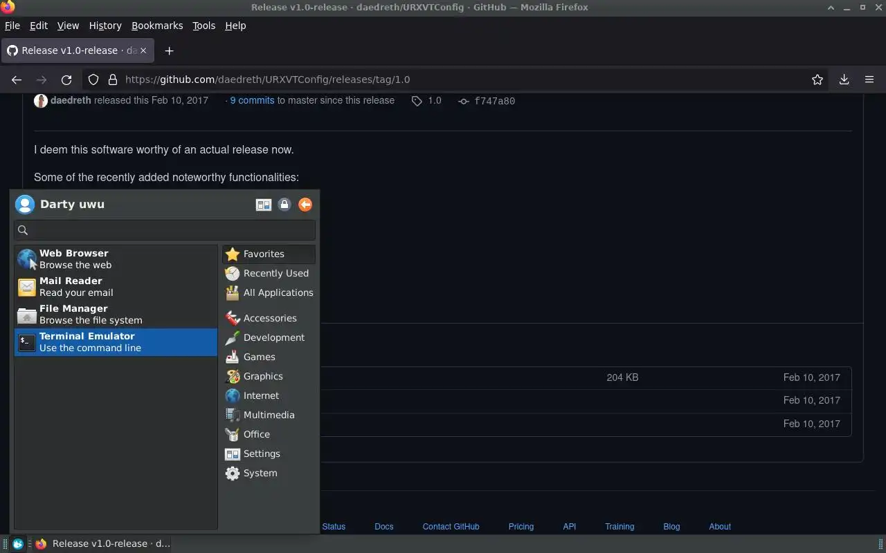
Task: Open Multimedia category
Action: point(269,415)
